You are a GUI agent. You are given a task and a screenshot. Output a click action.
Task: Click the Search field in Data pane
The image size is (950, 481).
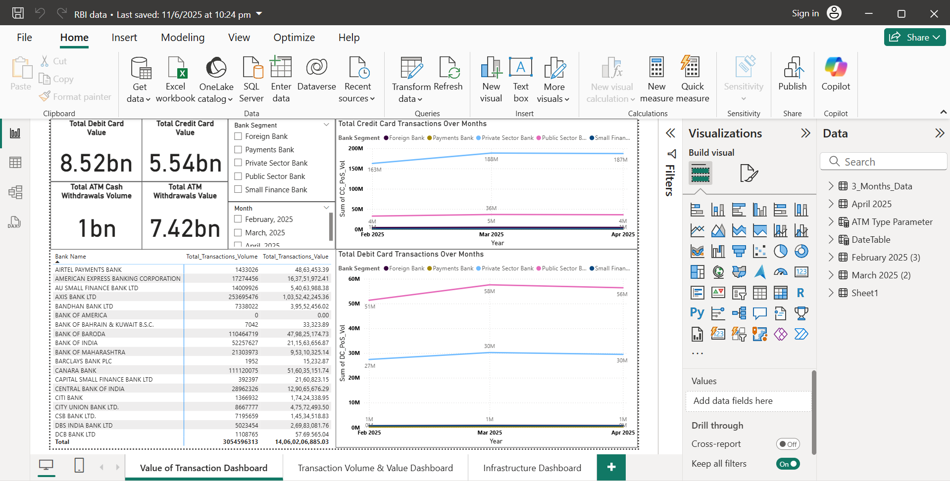pyautogui.click(x=884, y=162)
